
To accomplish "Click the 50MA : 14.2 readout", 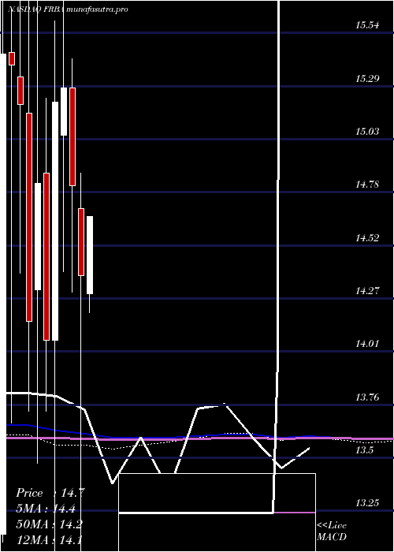I will point(50,524).
